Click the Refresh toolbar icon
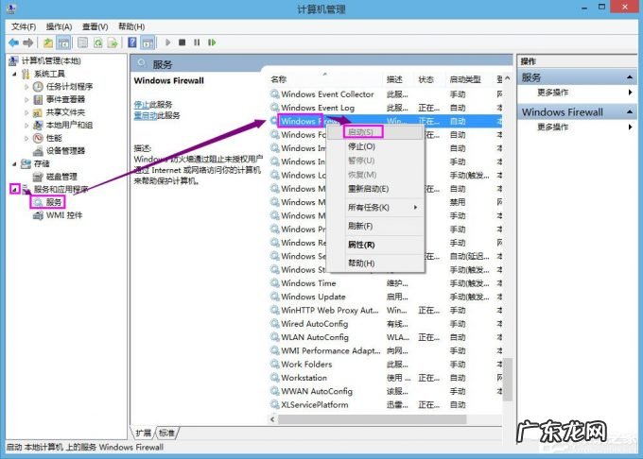 98,42
